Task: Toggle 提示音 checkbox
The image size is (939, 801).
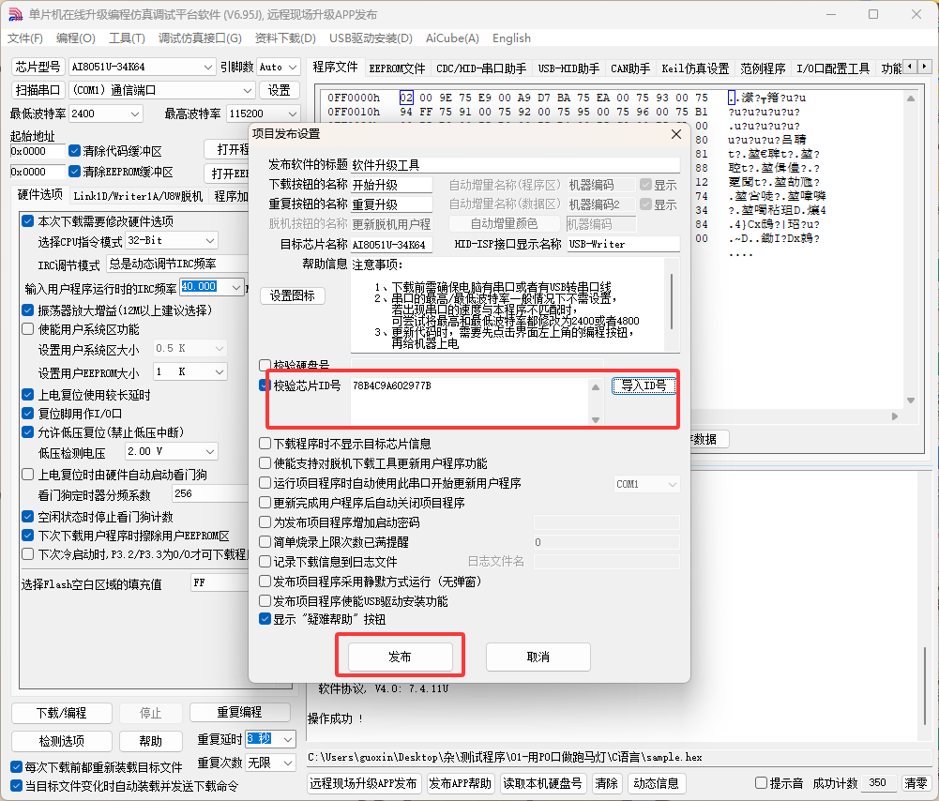Action: pos(761,782)
